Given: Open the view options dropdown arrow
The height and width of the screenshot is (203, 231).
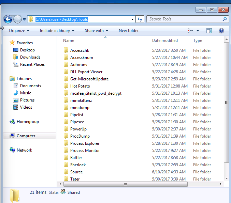Looking at the screenshot, I should coord(198,31).
